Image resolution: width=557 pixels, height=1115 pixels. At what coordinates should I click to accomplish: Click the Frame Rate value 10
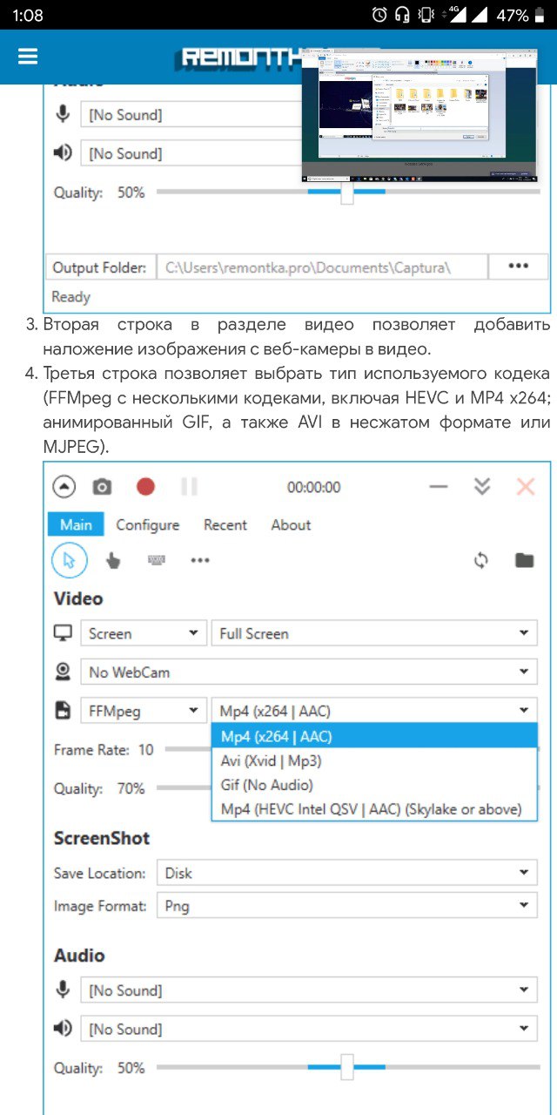point(145,749)
